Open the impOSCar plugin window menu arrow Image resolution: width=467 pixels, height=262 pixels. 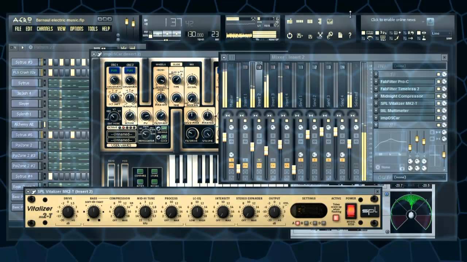94,54
